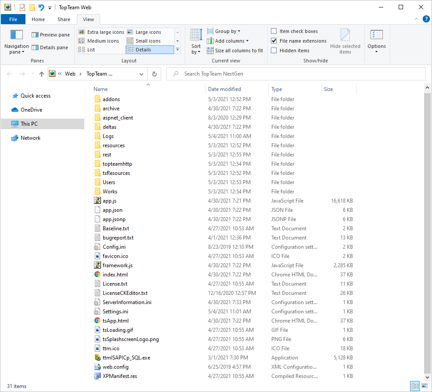
Task: Click the scroll down arrow of file list
Action: click(427, 377)
